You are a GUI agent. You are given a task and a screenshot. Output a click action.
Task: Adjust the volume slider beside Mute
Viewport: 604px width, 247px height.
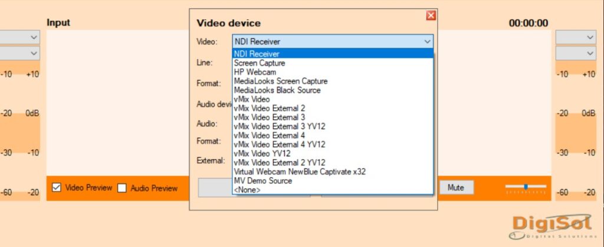tap(526, 187)
